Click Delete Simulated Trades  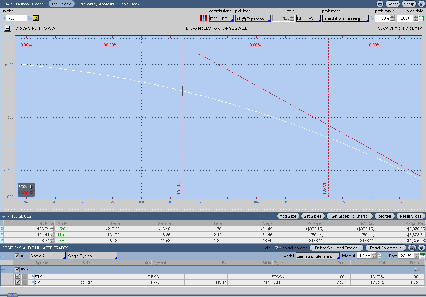[336, 248]
